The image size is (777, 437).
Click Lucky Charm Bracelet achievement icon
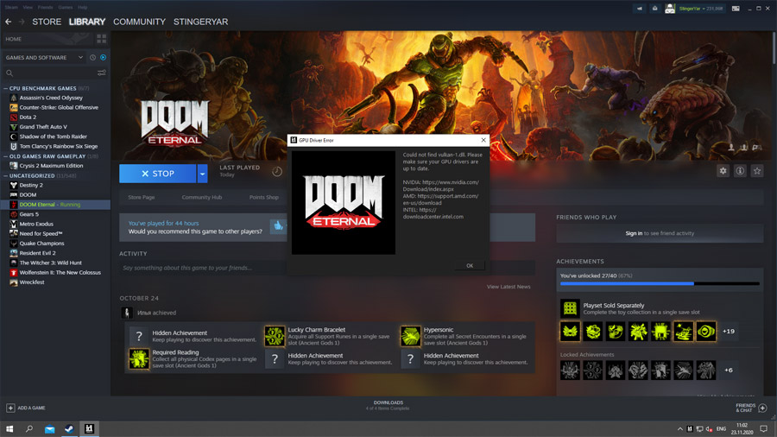[x=275, y=336]
